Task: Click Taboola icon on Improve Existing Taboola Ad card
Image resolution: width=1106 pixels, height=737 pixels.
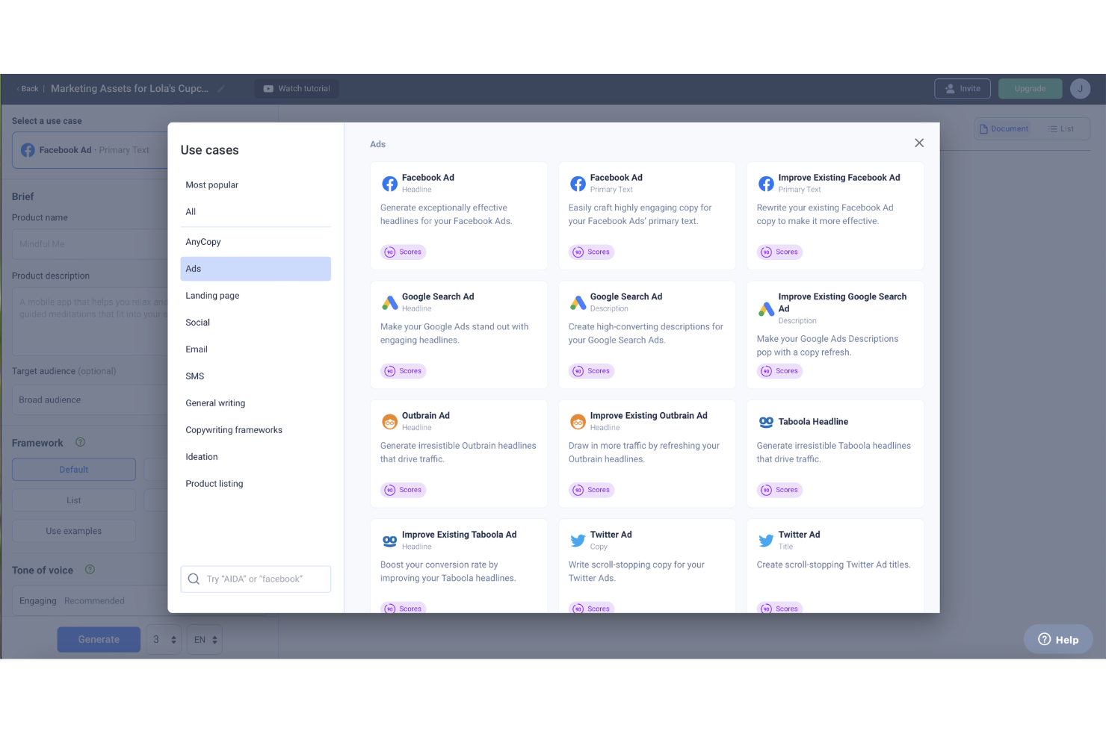Action: 389,541
